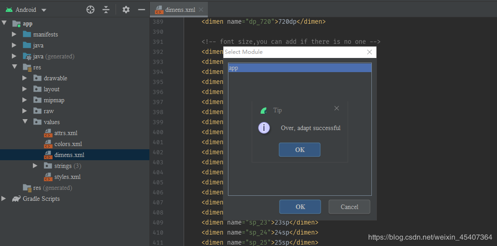Click Cancel in Select Module dialog
The height and width of the screenshot is (246, 497).
[x=349, y=207]
